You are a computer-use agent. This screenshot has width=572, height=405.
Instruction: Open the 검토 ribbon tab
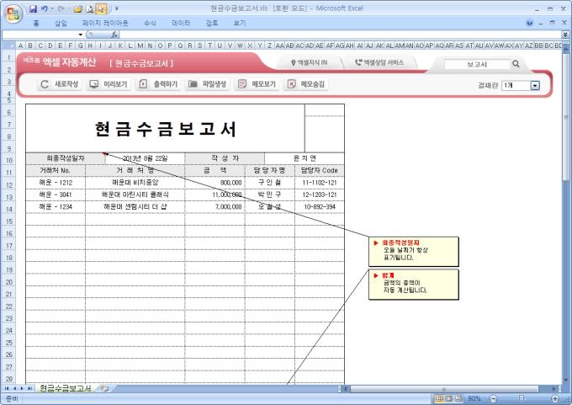(212, 23)
